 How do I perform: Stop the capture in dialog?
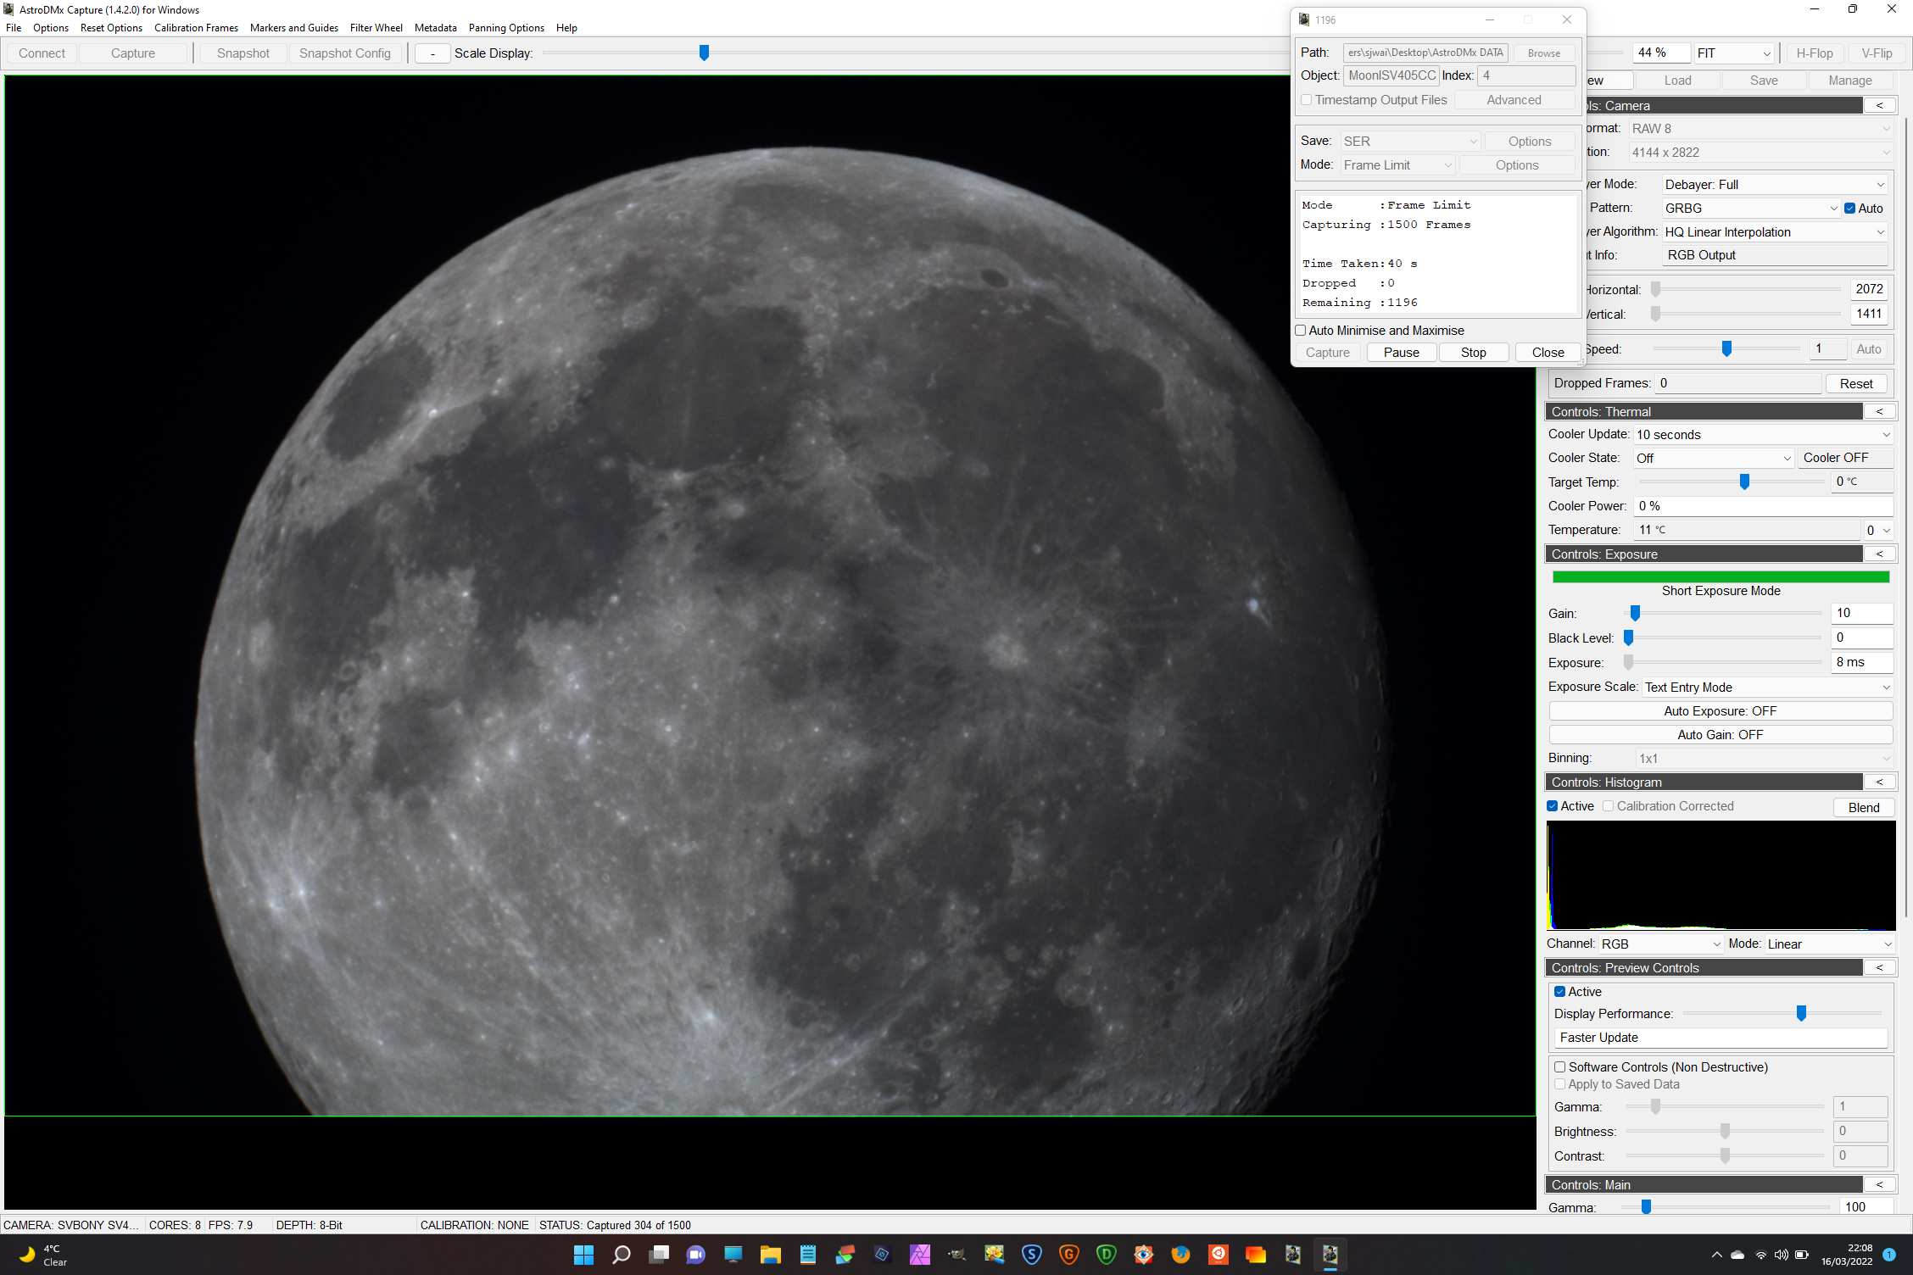(1473, 353)
